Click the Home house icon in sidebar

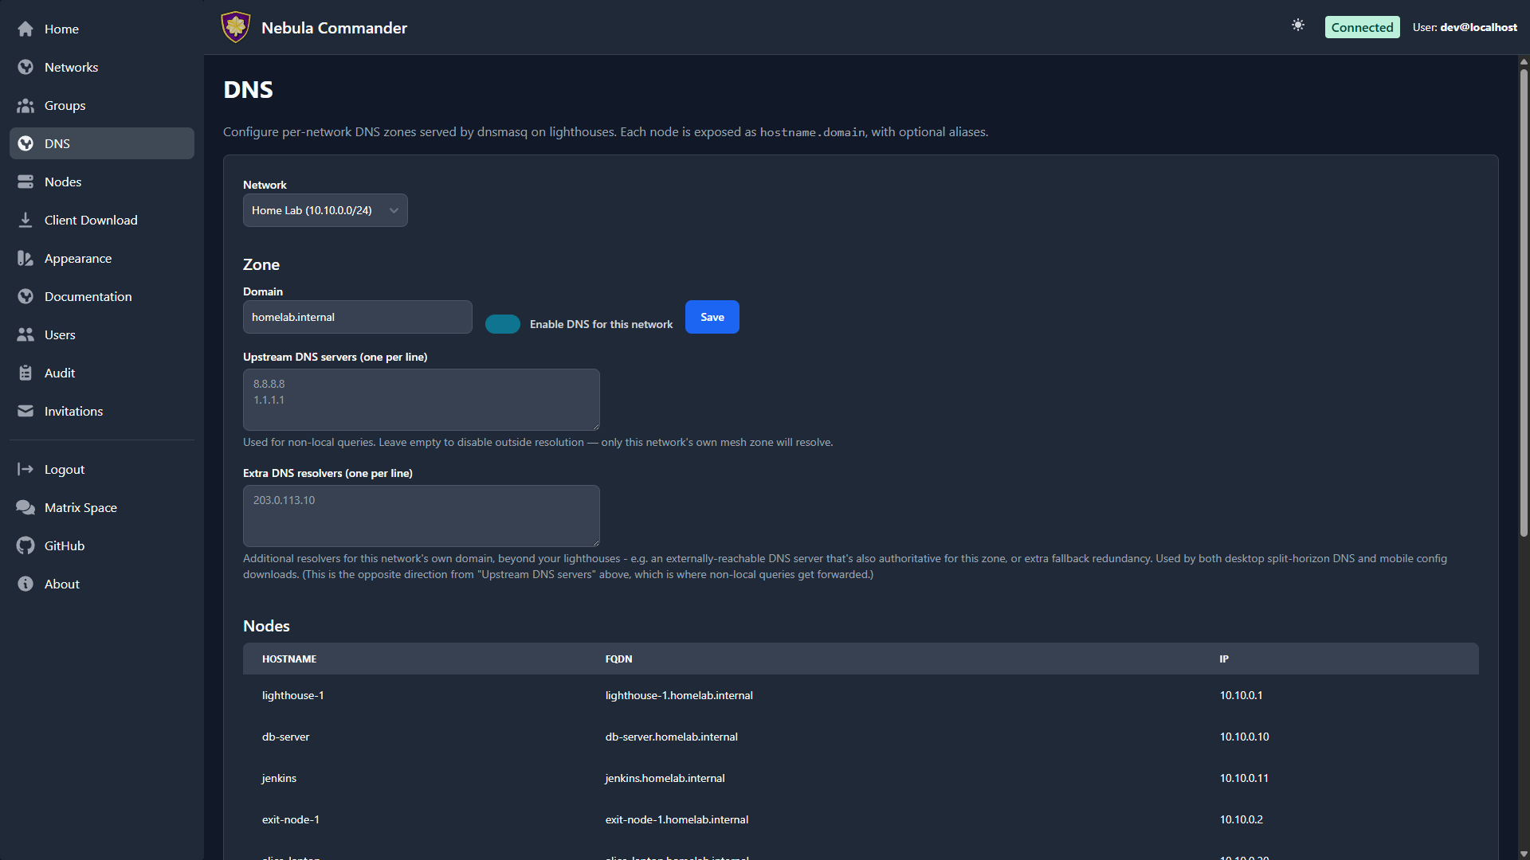tap(25, 29)
